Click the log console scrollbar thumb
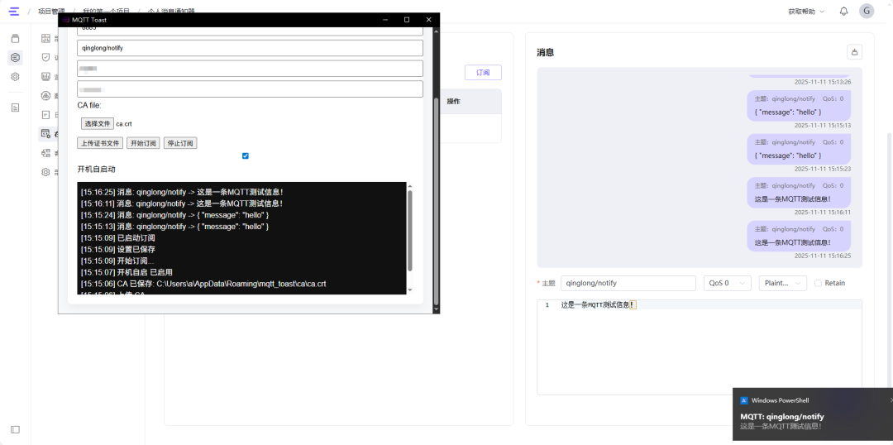The height and width of the screenshot is (445, 893). [410, 230]
